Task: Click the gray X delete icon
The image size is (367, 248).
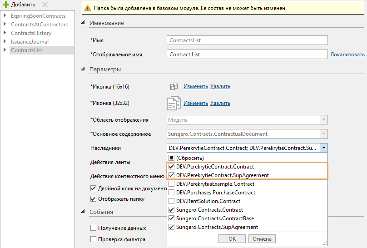Action: pyautogui.click(x=45, y=5)
